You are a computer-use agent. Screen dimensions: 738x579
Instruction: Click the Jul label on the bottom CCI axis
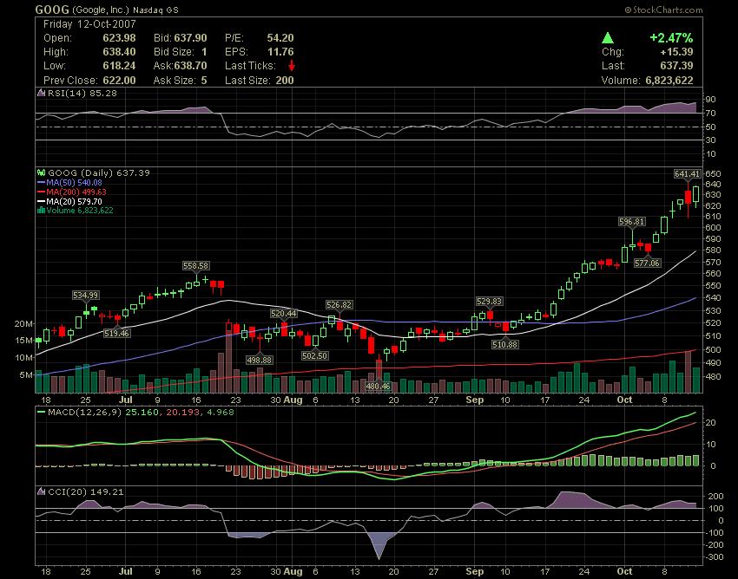[125, 571]
